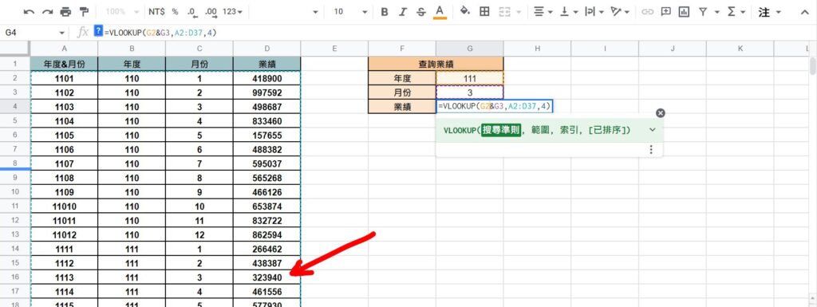Click the filter funnel icon
This screenshot has height=307, width=817.
[x=703, y=11]
